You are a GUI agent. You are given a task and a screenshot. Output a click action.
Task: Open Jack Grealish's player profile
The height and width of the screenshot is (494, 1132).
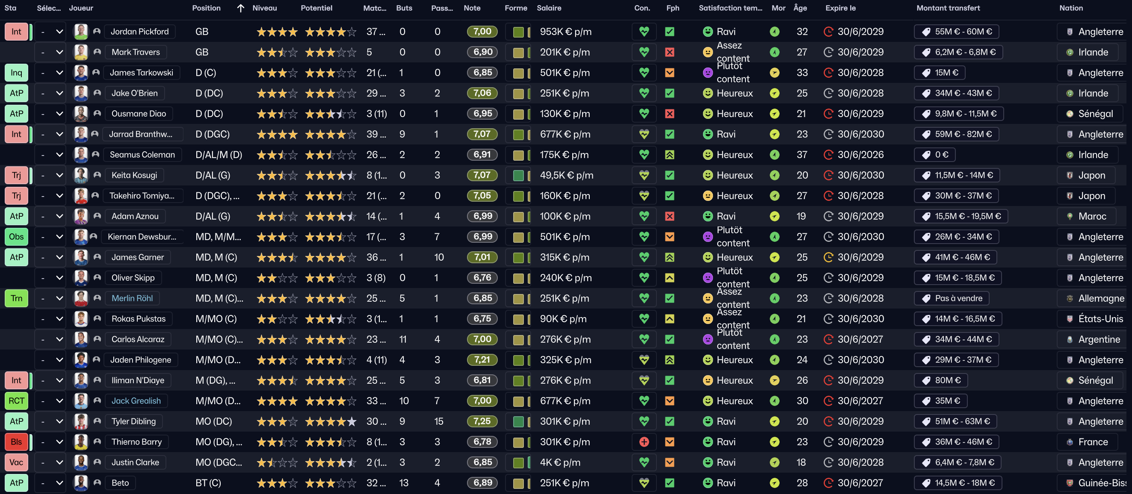[x=136, y=401]
